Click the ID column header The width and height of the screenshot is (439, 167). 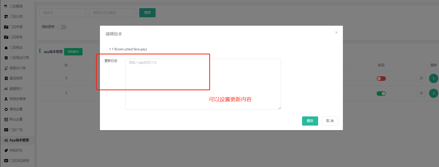click(66, 65)
